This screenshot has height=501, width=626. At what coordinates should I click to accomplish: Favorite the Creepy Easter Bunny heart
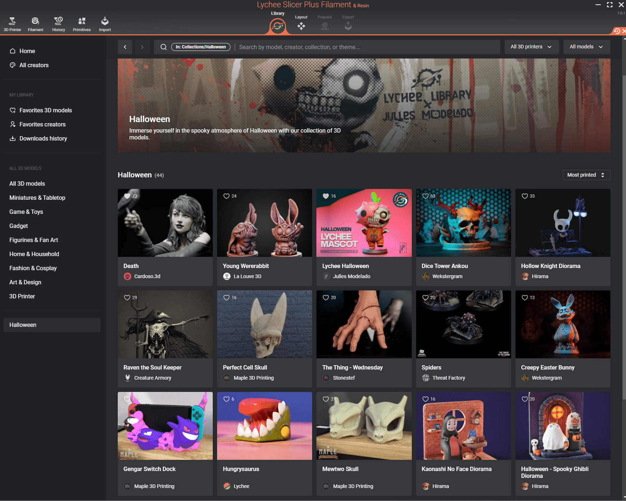(x=525, y=298)
